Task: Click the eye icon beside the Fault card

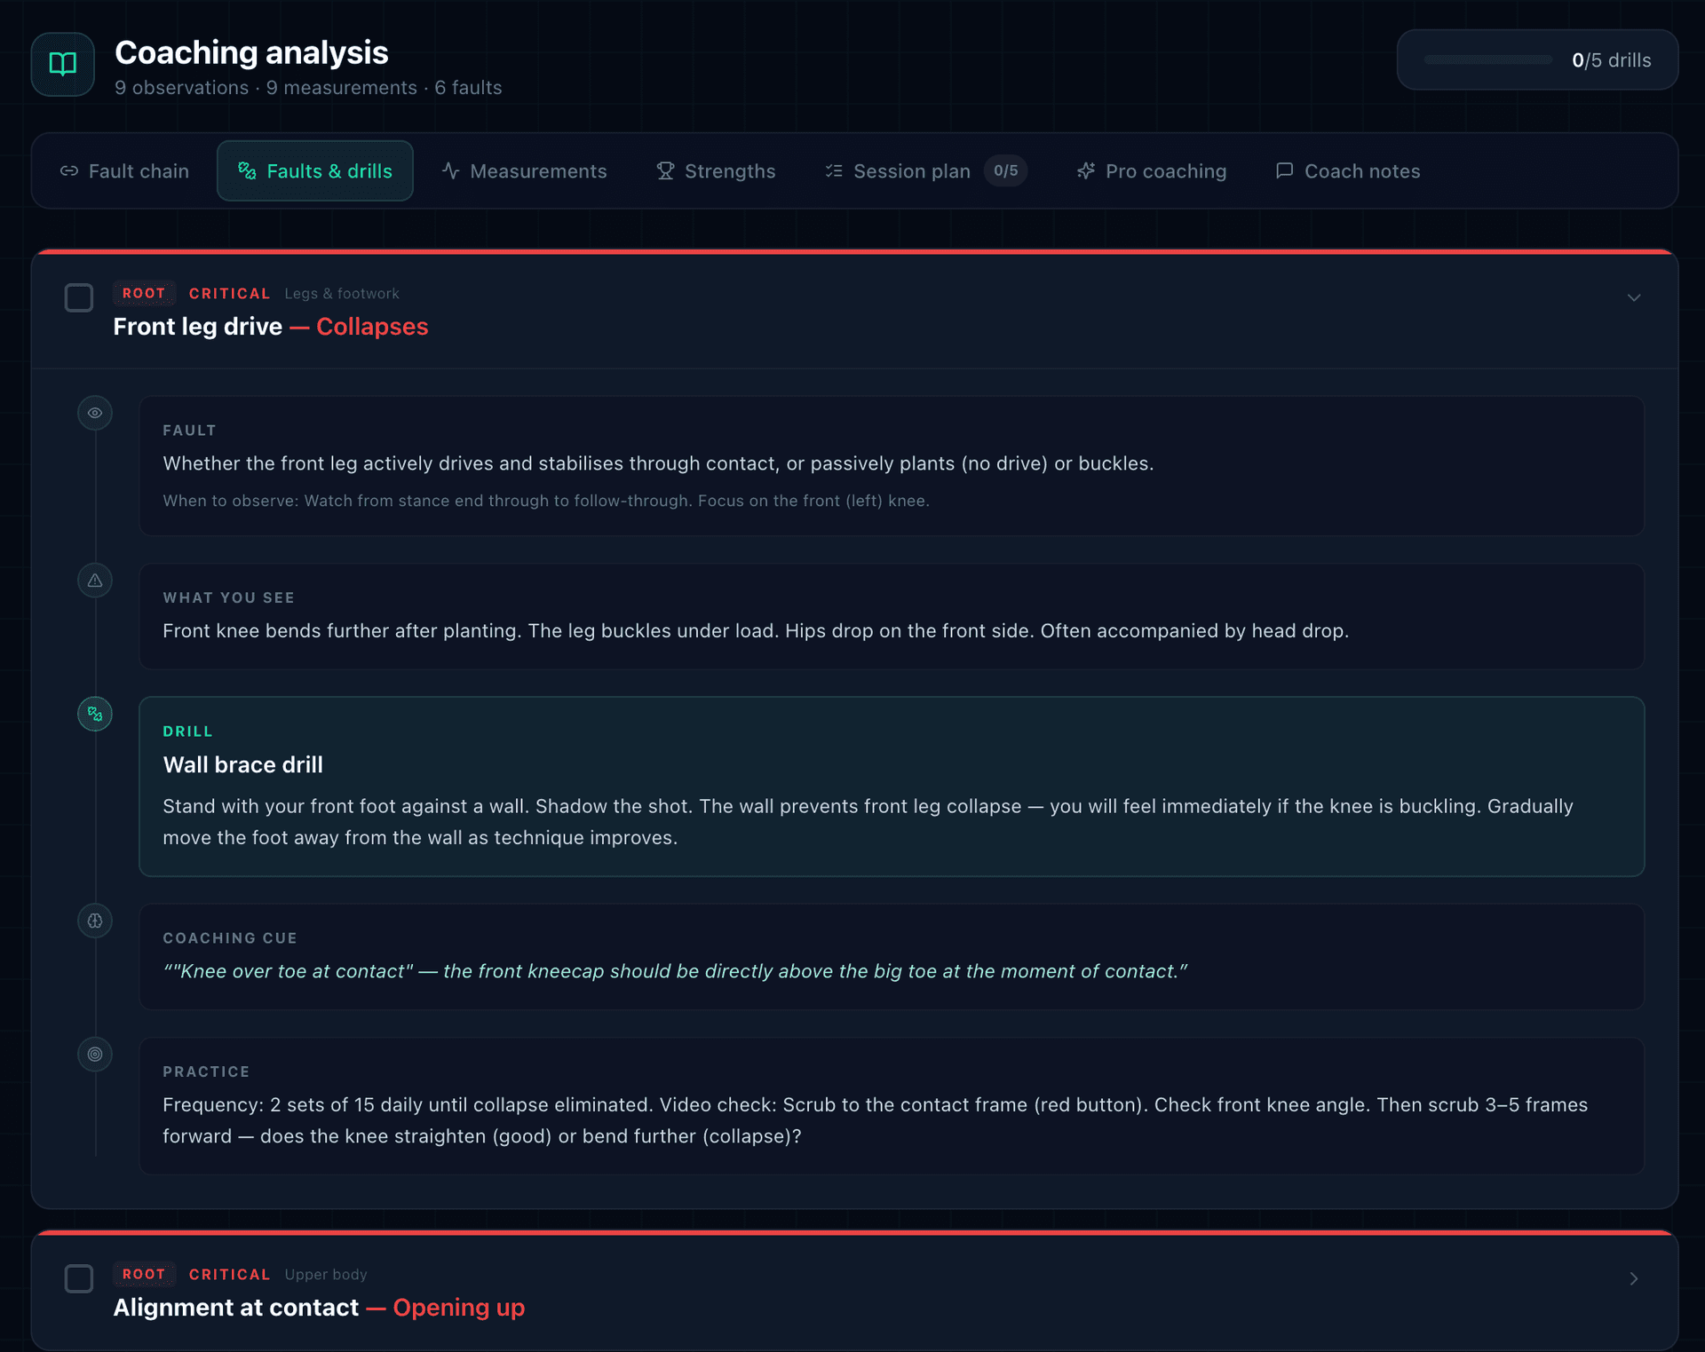Action: 95,413
